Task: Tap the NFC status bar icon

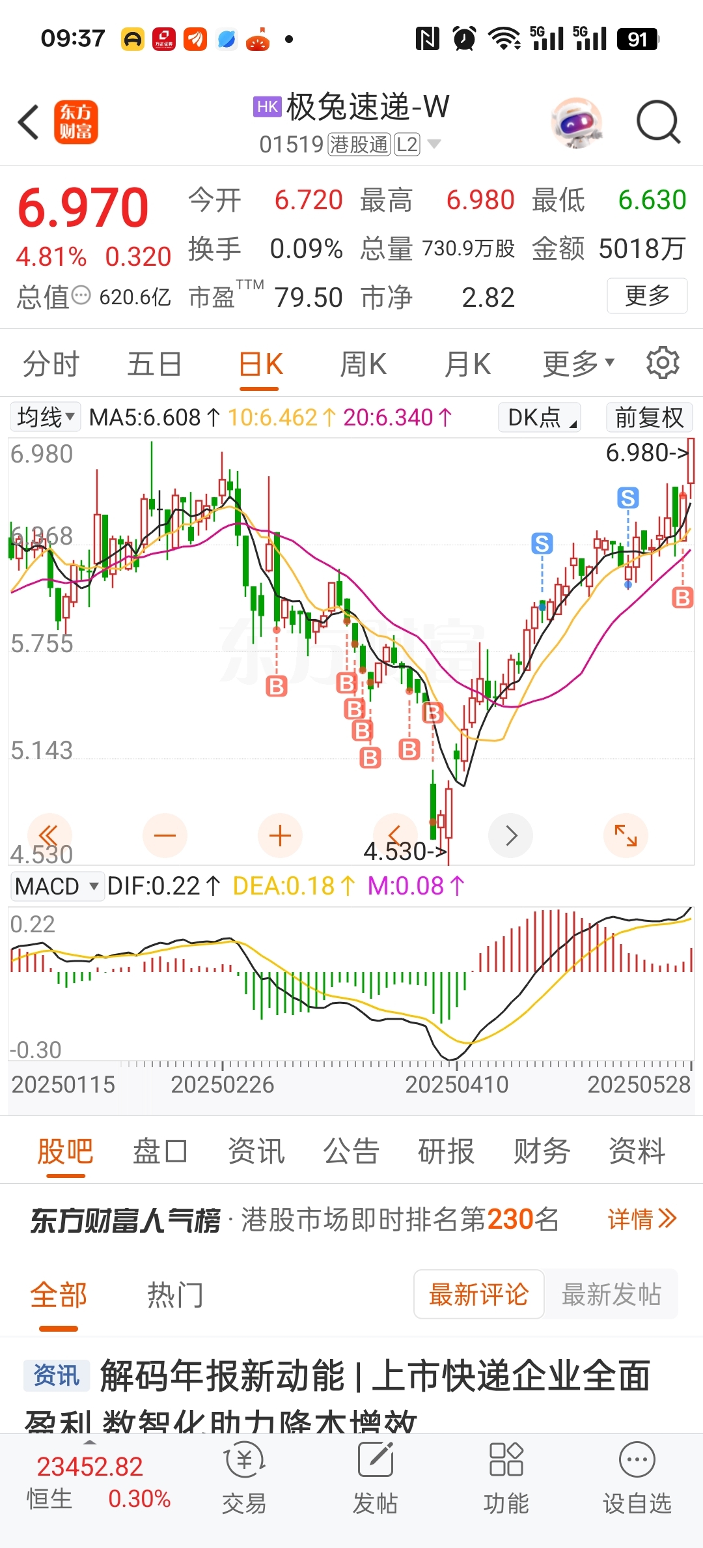Action: [x=427, y=38]
